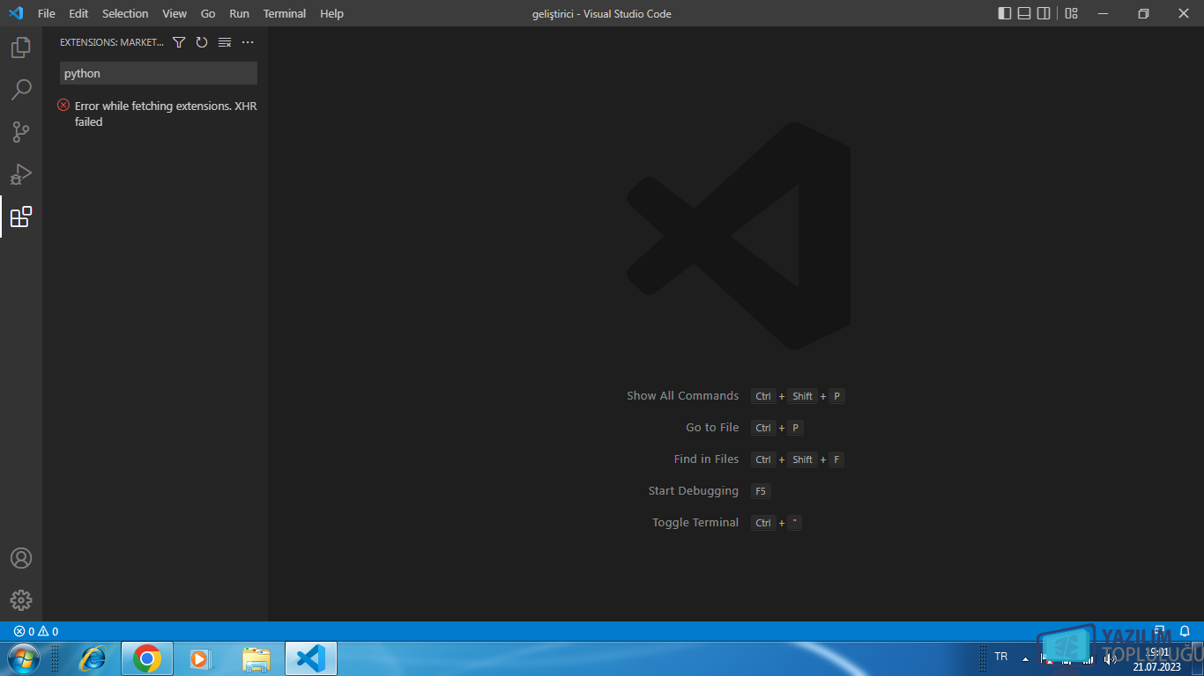Select the Extensions view icon
This screenshot has width=1204, height=676.
(x=21, y=217)
